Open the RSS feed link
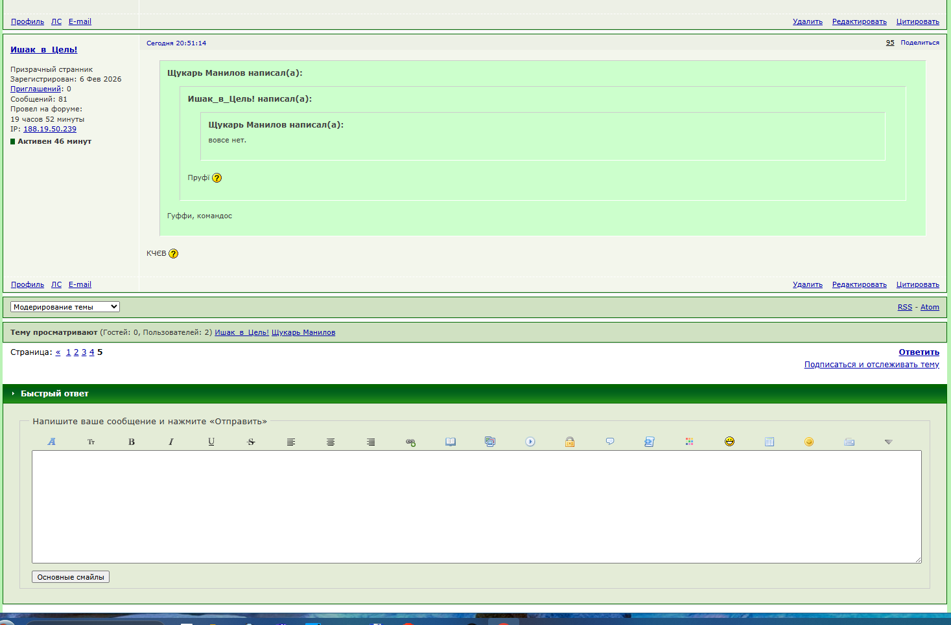 tap(904, 307)
